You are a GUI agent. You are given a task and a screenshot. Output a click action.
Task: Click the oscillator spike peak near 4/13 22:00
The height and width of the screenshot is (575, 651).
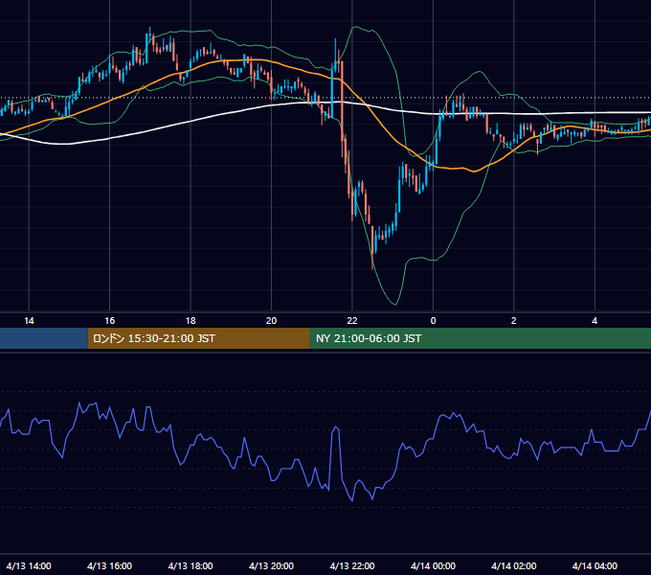335,427
